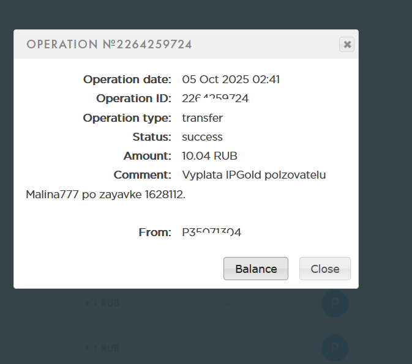Click the 'transfer' operation type value
412x364 pixels.
pos(202,117)
